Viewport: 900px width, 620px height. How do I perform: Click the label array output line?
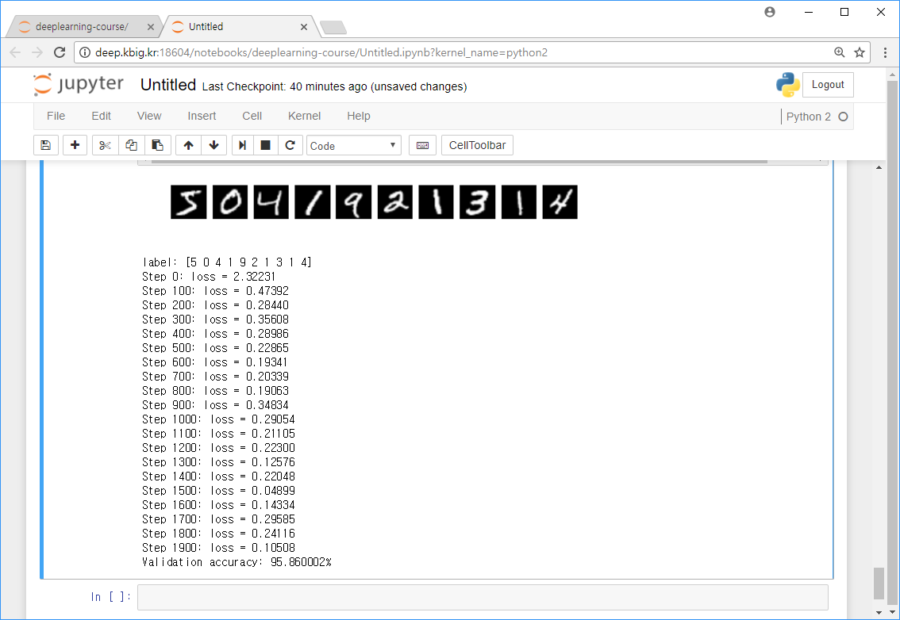pyautogui.click(x=227, y=262)
